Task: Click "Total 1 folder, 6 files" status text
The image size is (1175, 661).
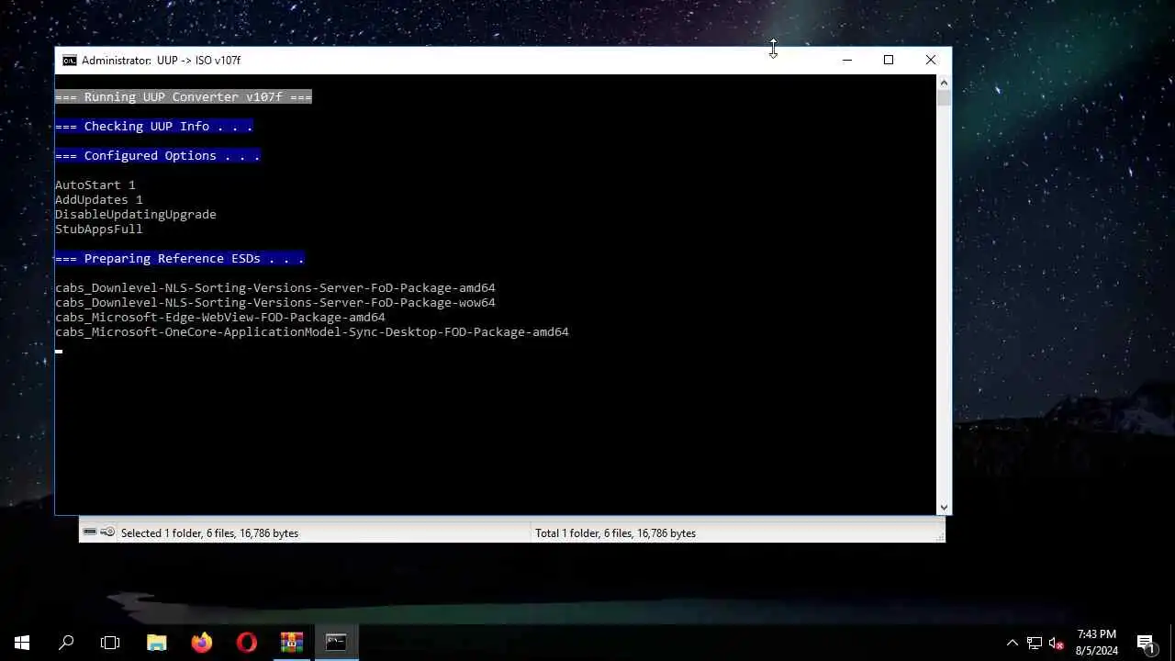Action: pyautogui.click(x=615, y=533)
